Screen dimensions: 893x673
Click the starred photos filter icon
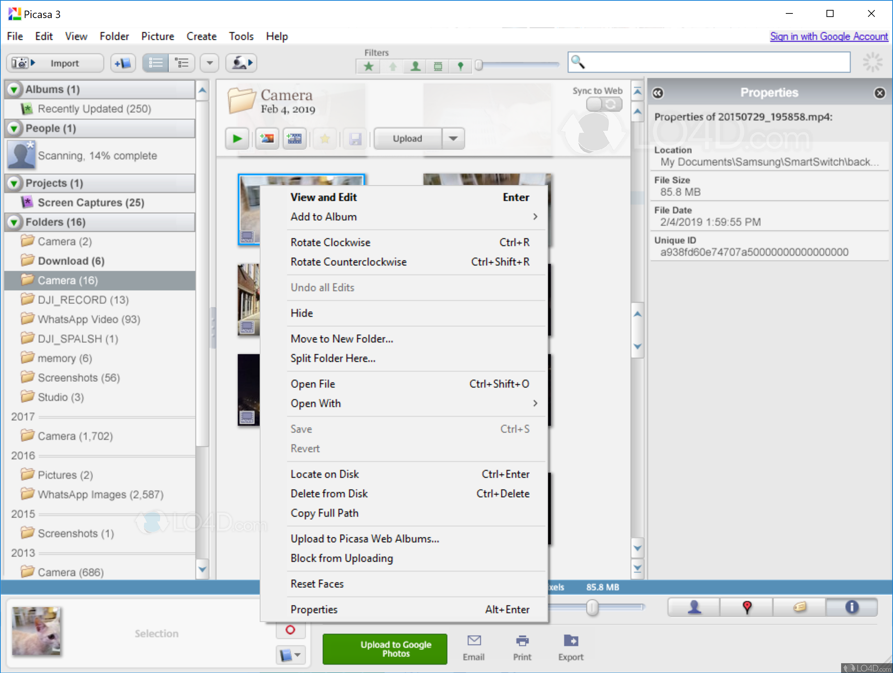point(368,66)
